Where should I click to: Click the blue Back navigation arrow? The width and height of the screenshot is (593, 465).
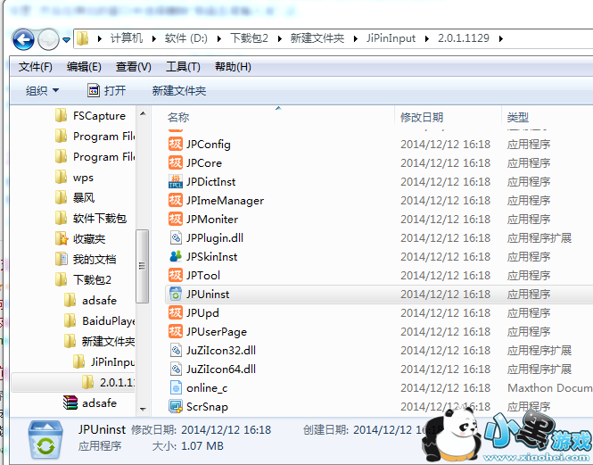tap(23, 39)
